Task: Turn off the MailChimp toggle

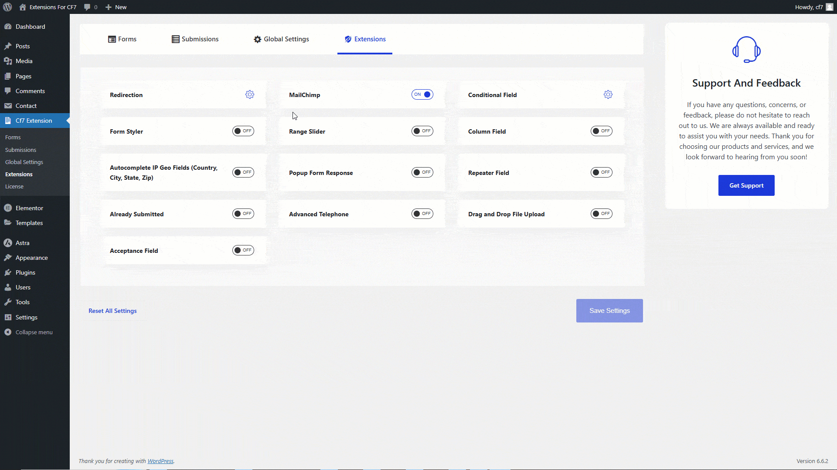Action: coord(422,94)
